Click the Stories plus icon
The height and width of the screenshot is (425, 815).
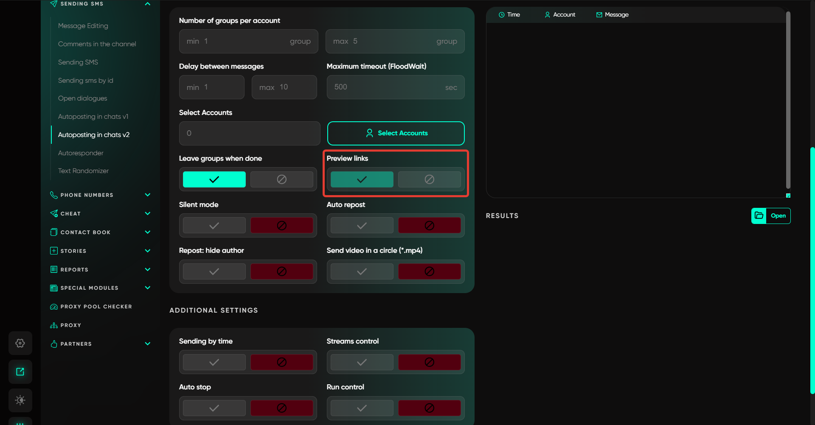click(x=54, y=251)
